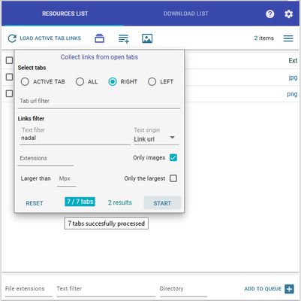301x301 pixels.
Task: Click the png extension link
Action: 292,94
